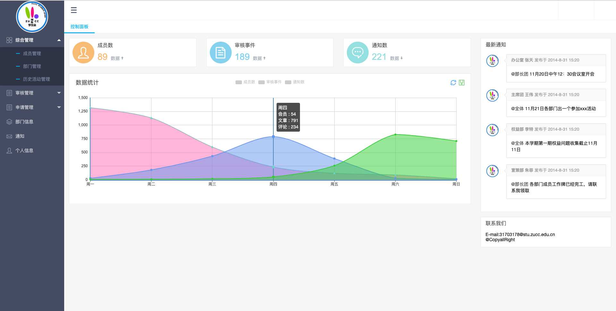Click the 周四 chart tooltip box
Image resolution: width=616 pixels, height=311 pixels.
tap(288, 117)
